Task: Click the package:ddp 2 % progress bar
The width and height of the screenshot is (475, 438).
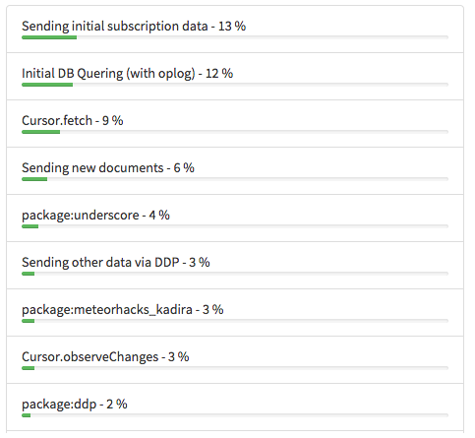Action: (x=235, y=415)
